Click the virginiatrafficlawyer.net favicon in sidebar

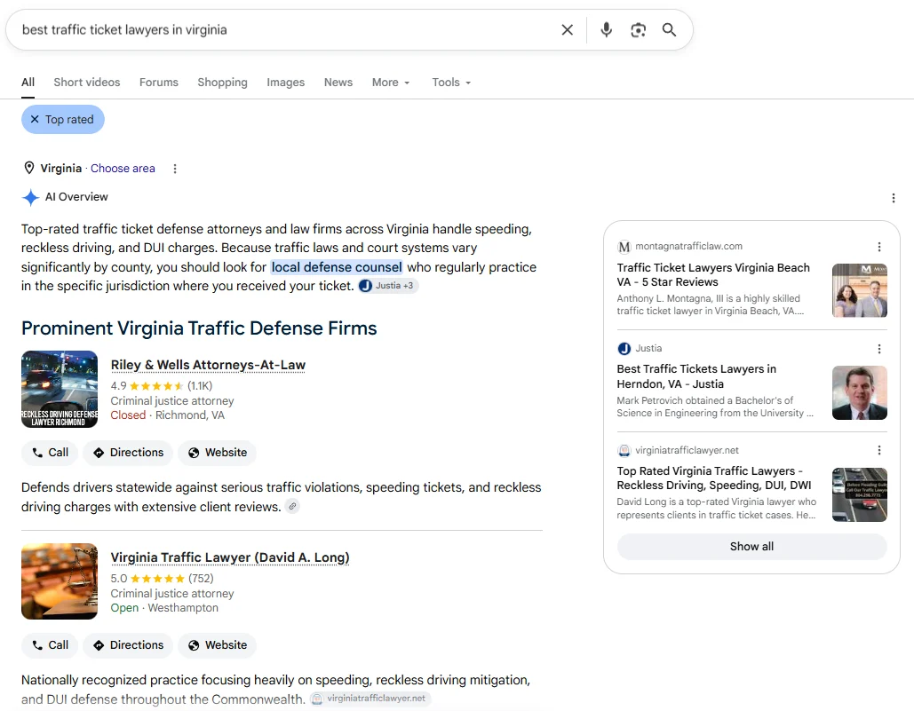coord(624,450)
